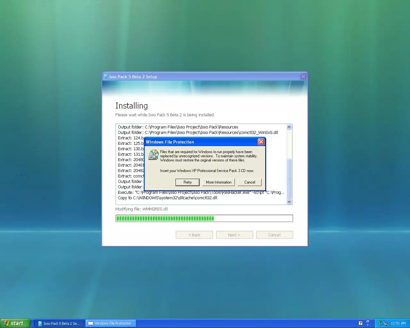Click the installation progress bar
This screenshot has width=410, height=328.
(x=204, y=218)
